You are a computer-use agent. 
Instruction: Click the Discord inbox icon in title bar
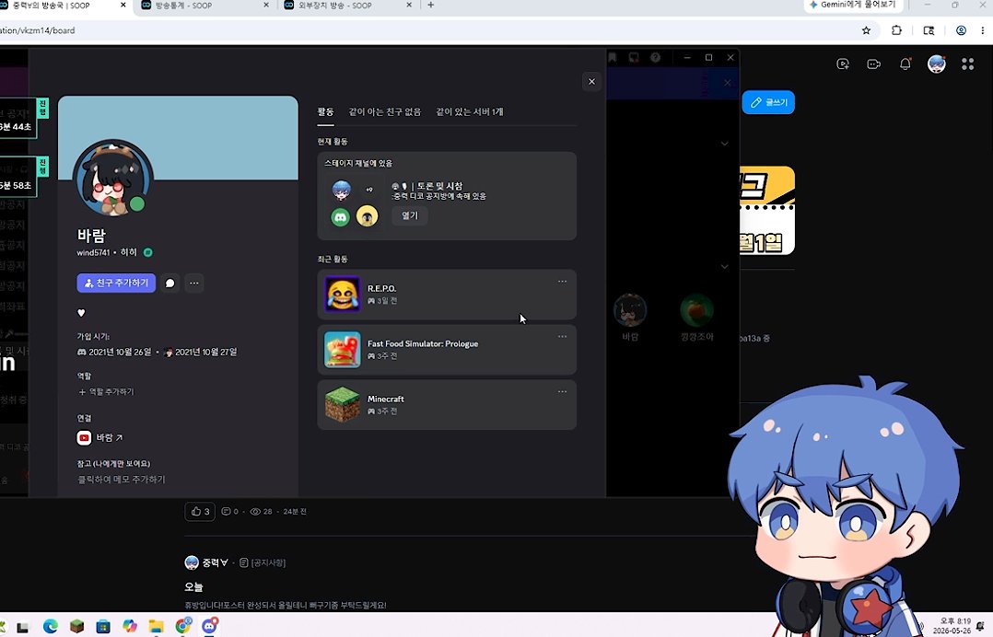click(634, 58)
